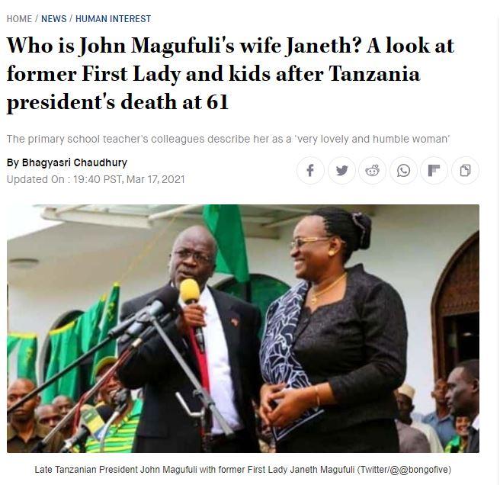Screen dimensions: 500x485
Task: Open the HUMAN INTEREST category
Action: 114,19
